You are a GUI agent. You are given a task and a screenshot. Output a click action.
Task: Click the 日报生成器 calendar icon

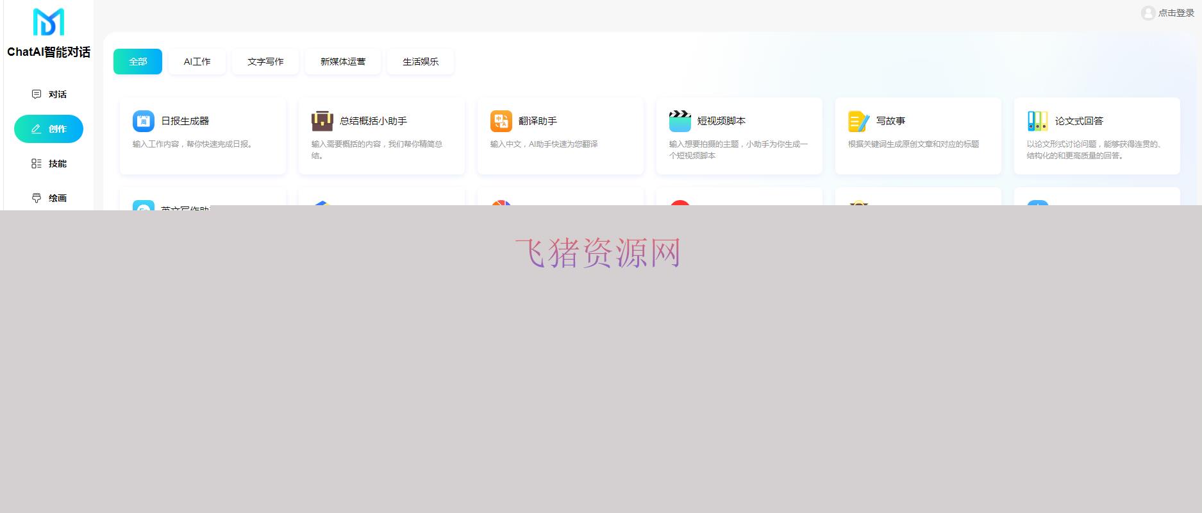[144, 121]
